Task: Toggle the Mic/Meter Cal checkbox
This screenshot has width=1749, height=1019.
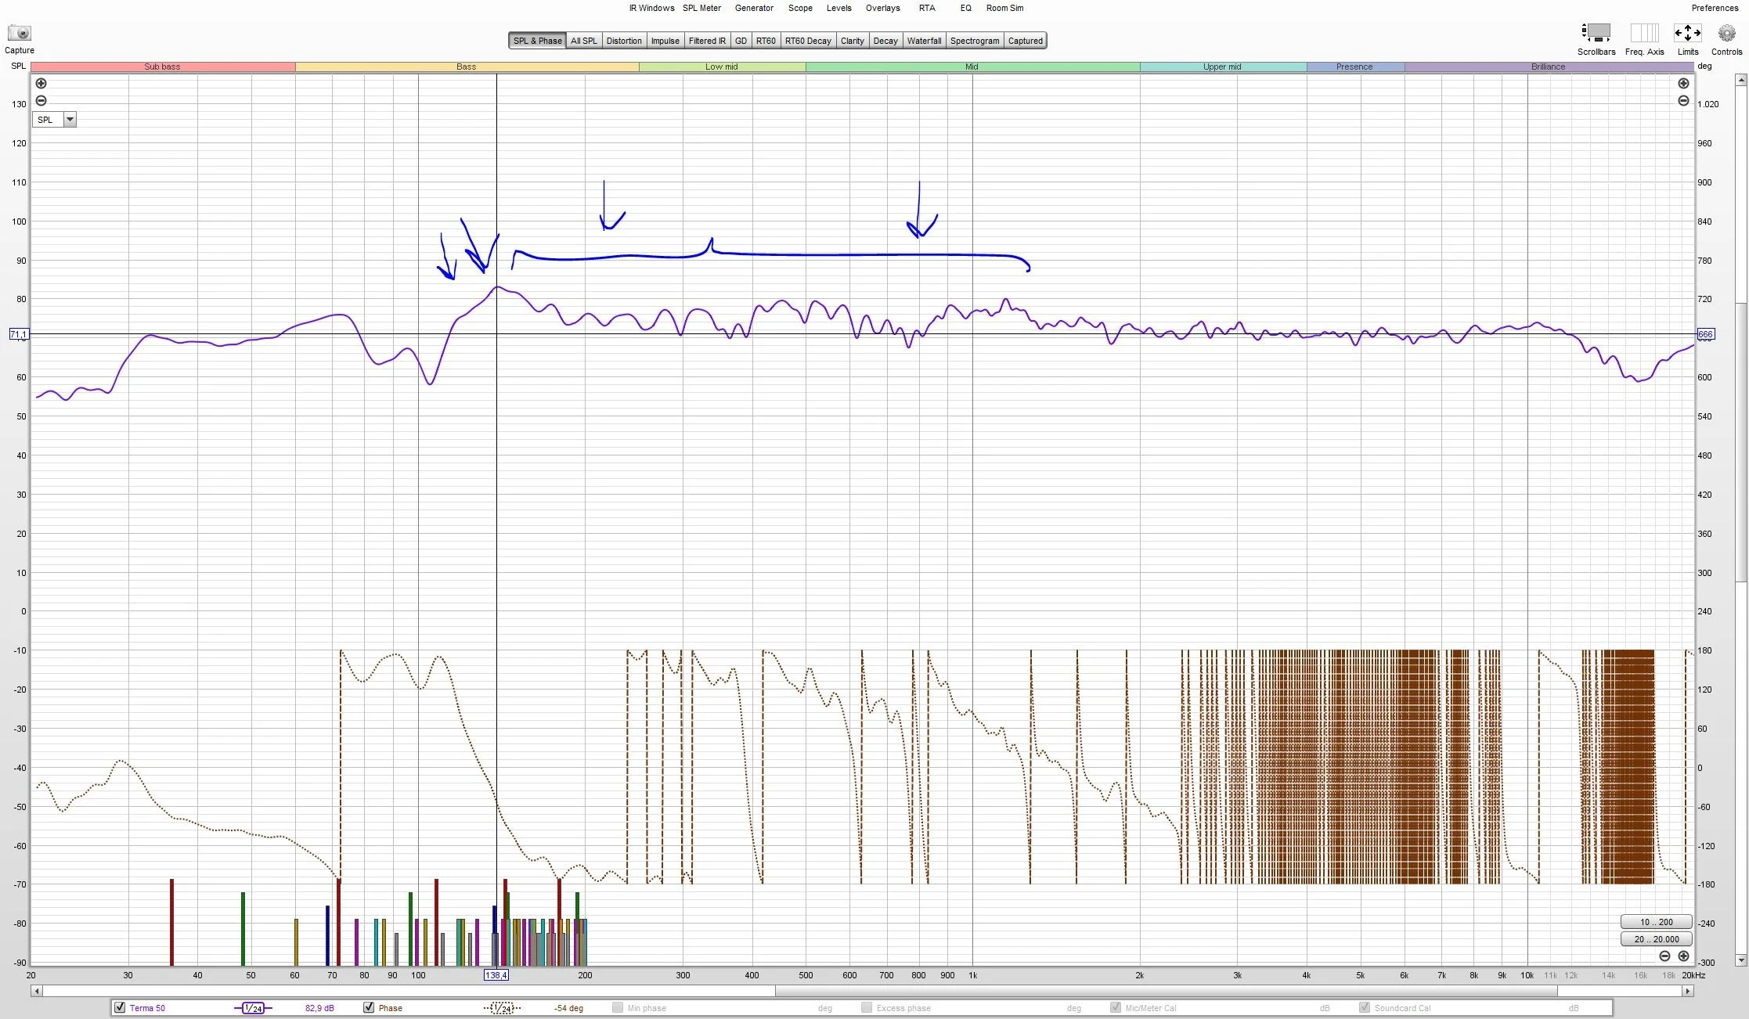Action: (x=1116, y=1007)
